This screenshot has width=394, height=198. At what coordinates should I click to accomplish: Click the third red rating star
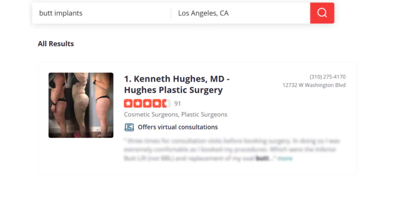tap(147, 103)
